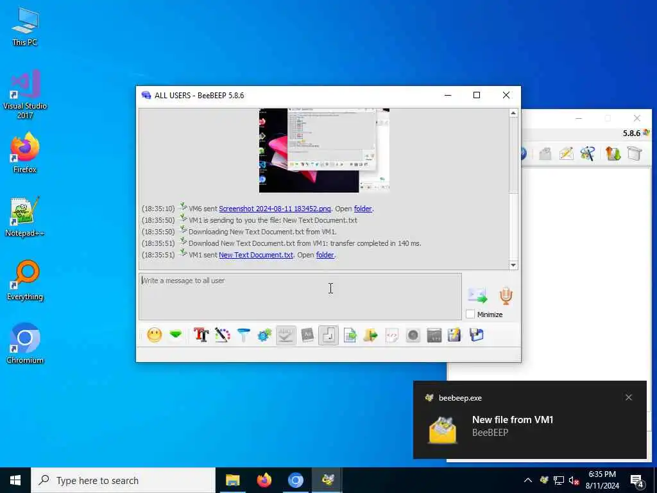Open chat settings blue gears icon
This screenshot has width=657, height=493.
tap(264, 335)
